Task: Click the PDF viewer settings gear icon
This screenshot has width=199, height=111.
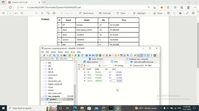Action: click(193, 13)
